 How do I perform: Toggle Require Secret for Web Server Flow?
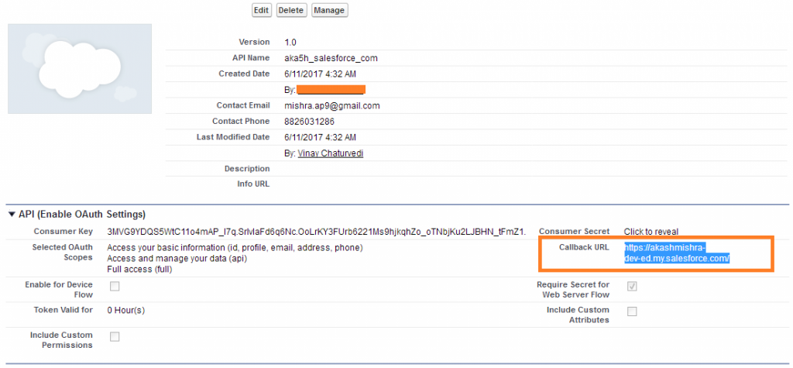[x=632, y=287]
